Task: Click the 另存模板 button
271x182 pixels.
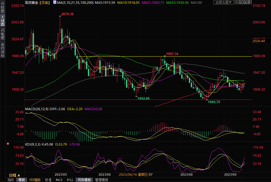Action: coord(84,180)
